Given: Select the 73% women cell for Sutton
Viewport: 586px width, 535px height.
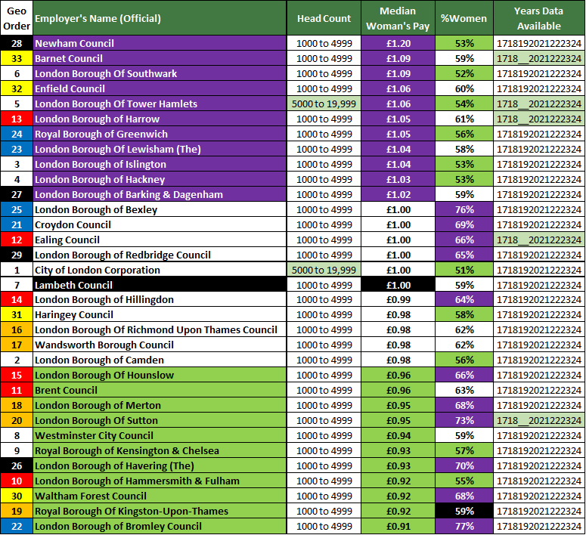Looking at the screenshot, I should click(x=464, y=420).
